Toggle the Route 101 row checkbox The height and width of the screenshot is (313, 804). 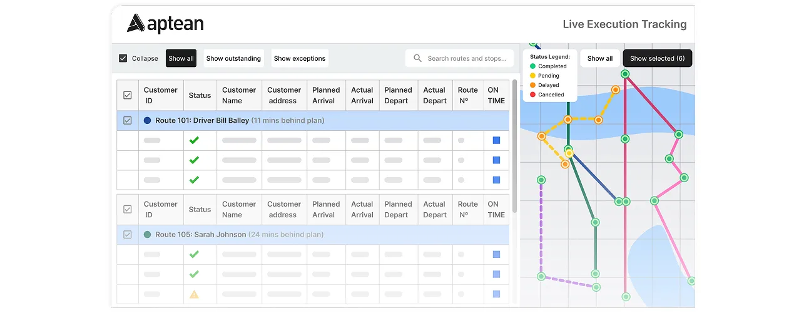[x=128, y=120]
